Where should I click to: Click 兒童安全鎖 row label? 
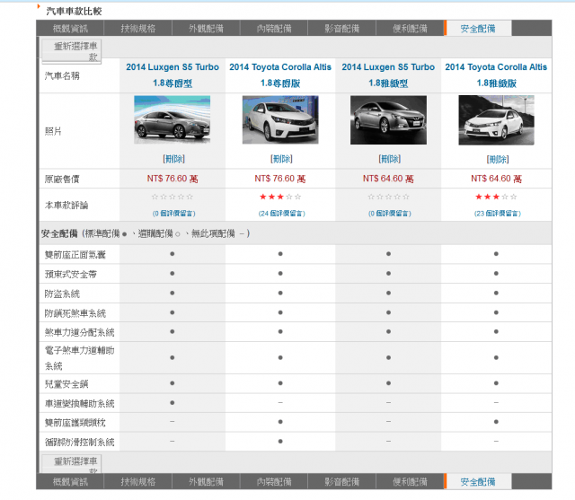[x=66, y=384]
